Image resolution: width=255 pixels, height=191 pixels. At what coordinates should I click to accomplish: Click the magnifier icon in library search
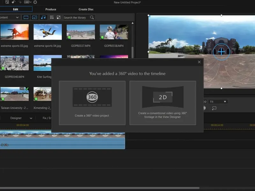[x=92, y=18]
